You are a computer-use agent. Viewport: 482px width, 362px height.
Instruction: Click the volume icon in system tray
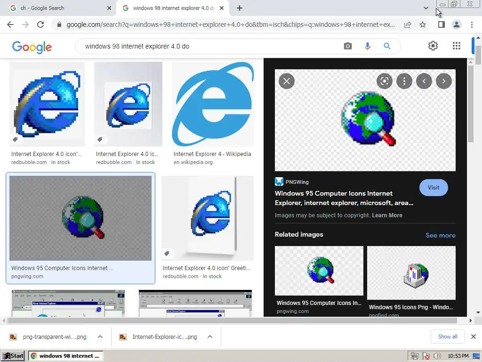point(437,356)
